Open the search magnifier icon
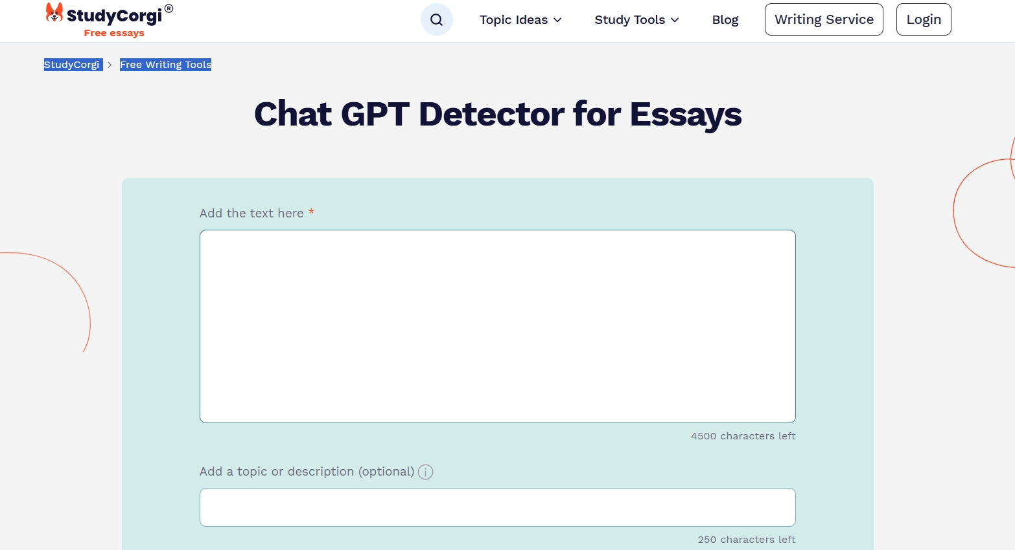This screenshot has height=550, width=1015. [437, 19]
